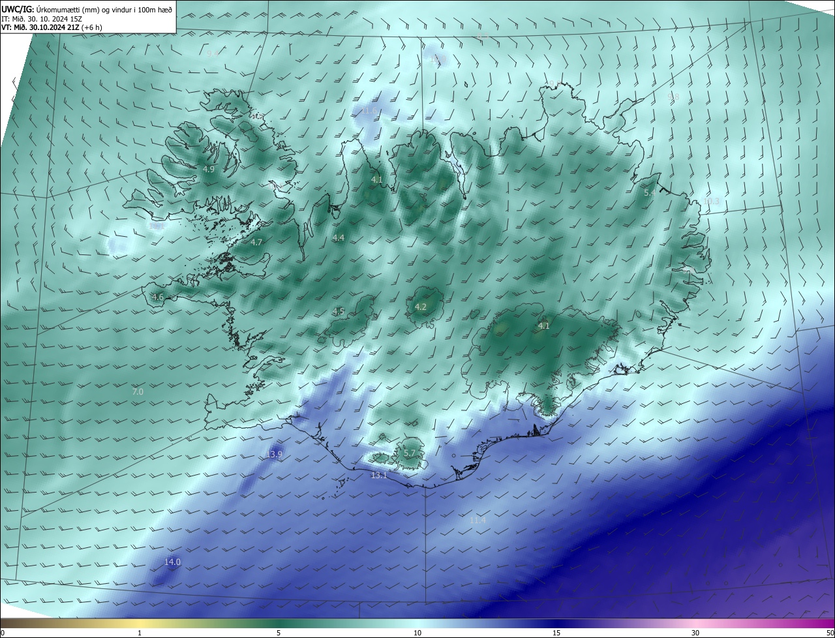Click the 5.4 value in the east

[650, 193]
